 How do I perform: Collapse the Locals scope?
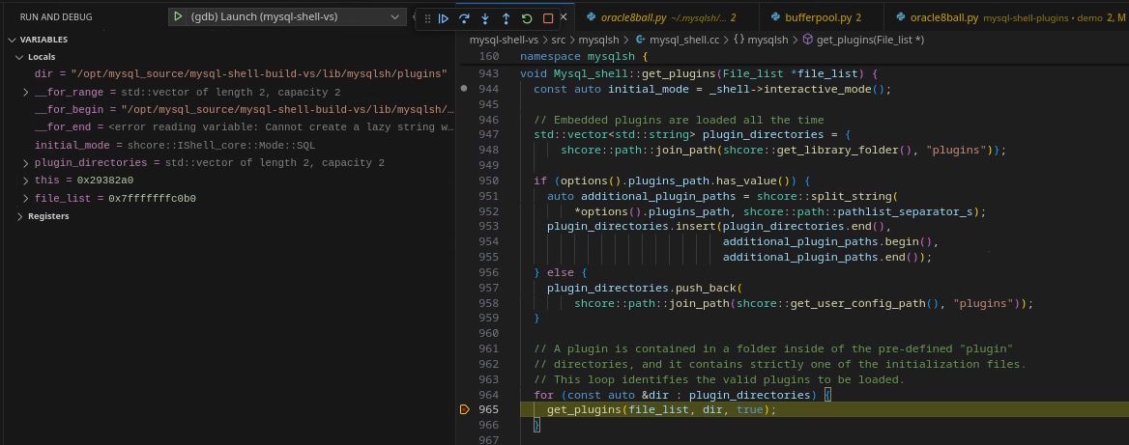coord(19,57)
